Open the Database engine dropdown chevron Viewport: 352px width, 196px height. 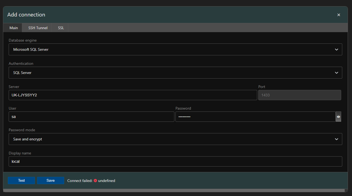(x=336, y=49)
